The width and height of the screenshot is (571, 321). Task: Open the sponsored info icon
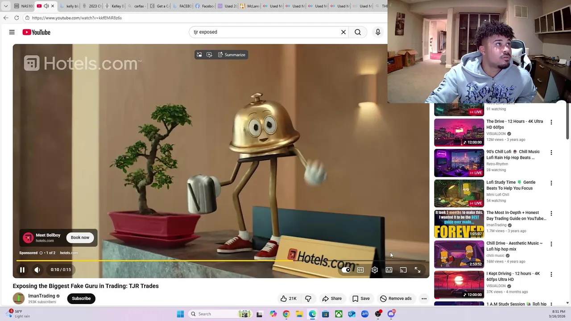pos(41,253)
